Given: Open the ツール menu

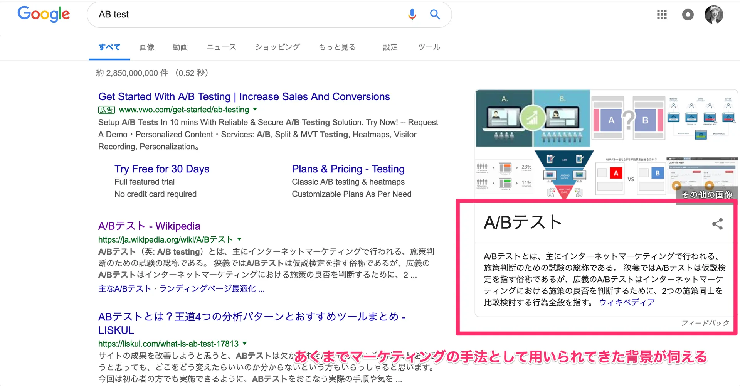Looking at the screenshot, I should (429, 47).
